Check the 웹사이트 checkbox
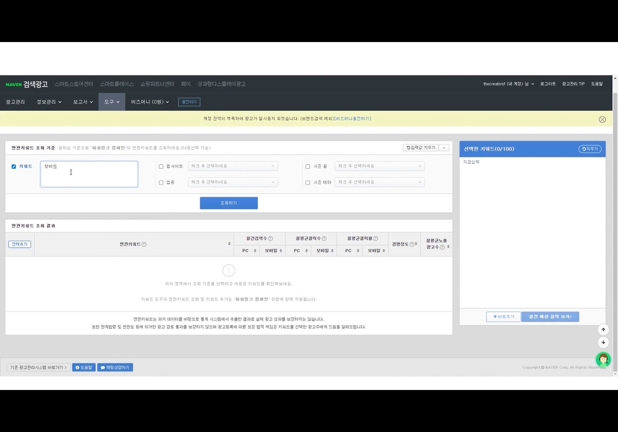Viewport: 618px width, 432px height. coord(161,167)
